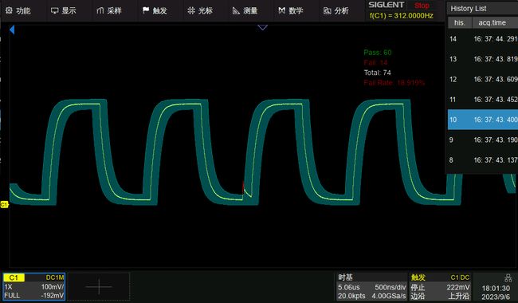
Task: Click the network status icon
Action: pos(508,277)
